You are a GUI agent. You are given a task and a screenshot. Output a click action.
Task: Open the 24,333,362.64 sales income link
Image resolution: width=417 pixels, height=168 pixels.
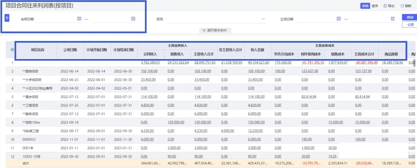pos(178,63)
